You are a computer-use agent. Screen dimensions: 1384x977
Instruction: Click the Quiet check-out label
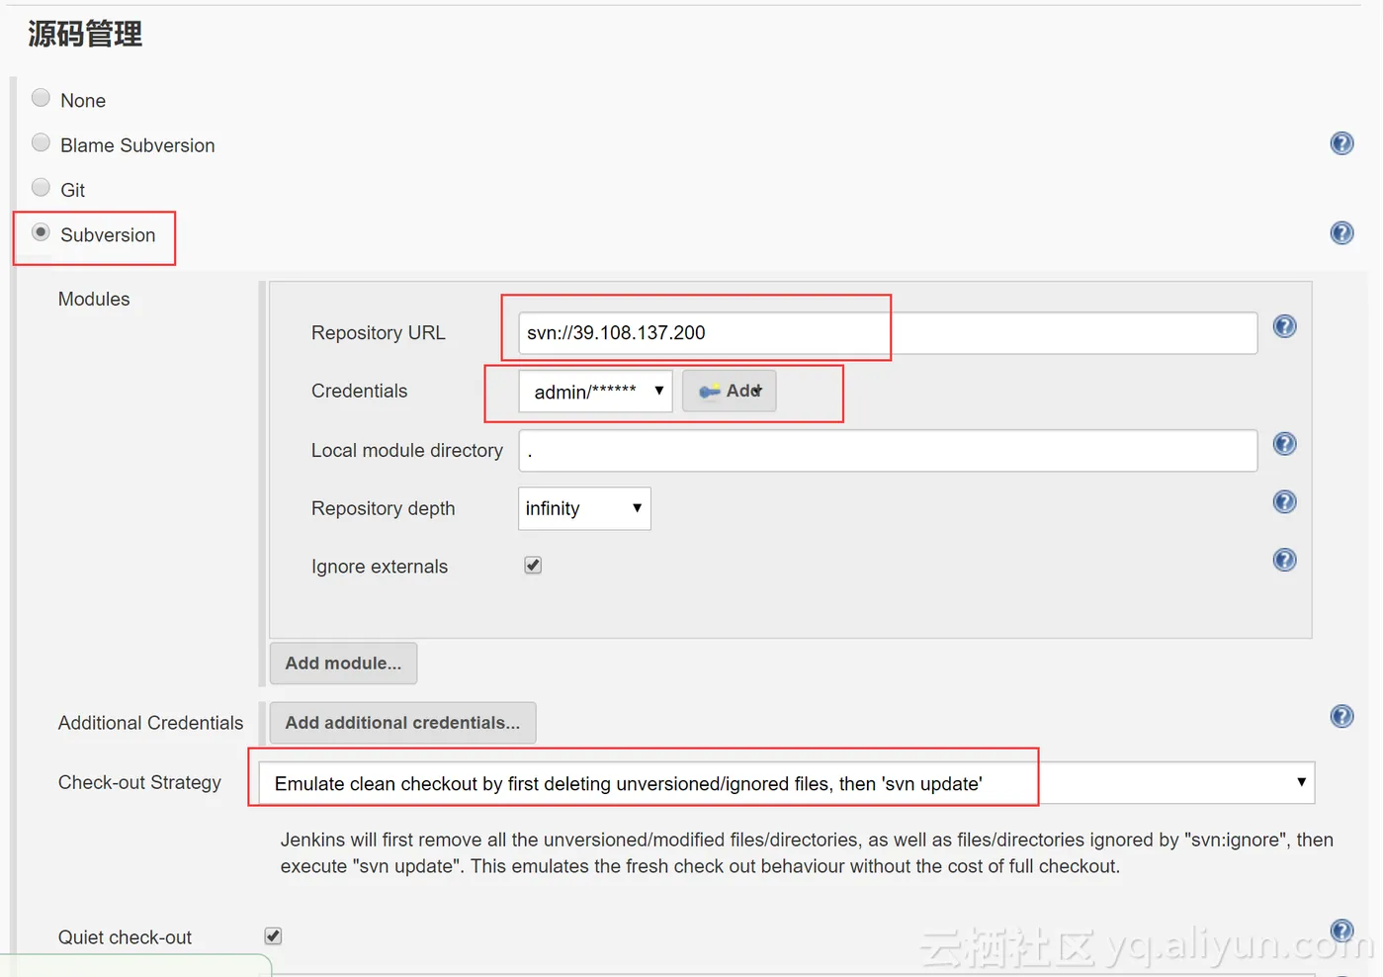click(125, 937)
